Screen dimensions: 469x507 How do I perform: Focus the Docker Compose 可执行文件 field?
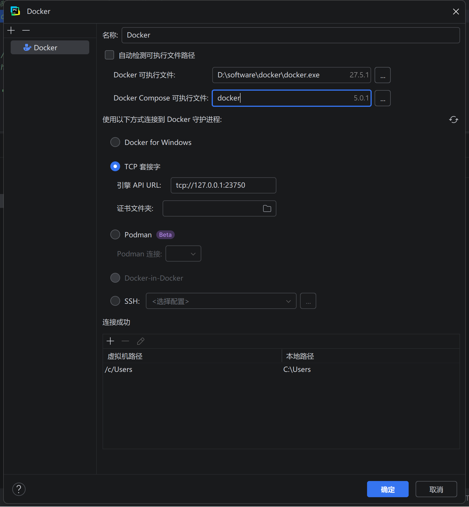tap(292, 98)
